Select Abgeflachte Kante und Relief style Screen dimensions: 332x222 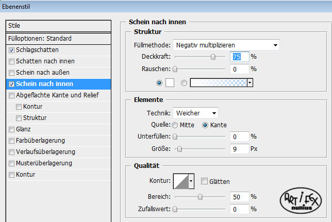coord(58,95)
